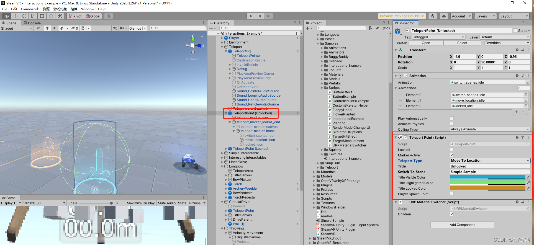Image resolution: width=534 pixels, height=245 pixels.
Task: Open the Window menu
Action: (x=88, y=9)
